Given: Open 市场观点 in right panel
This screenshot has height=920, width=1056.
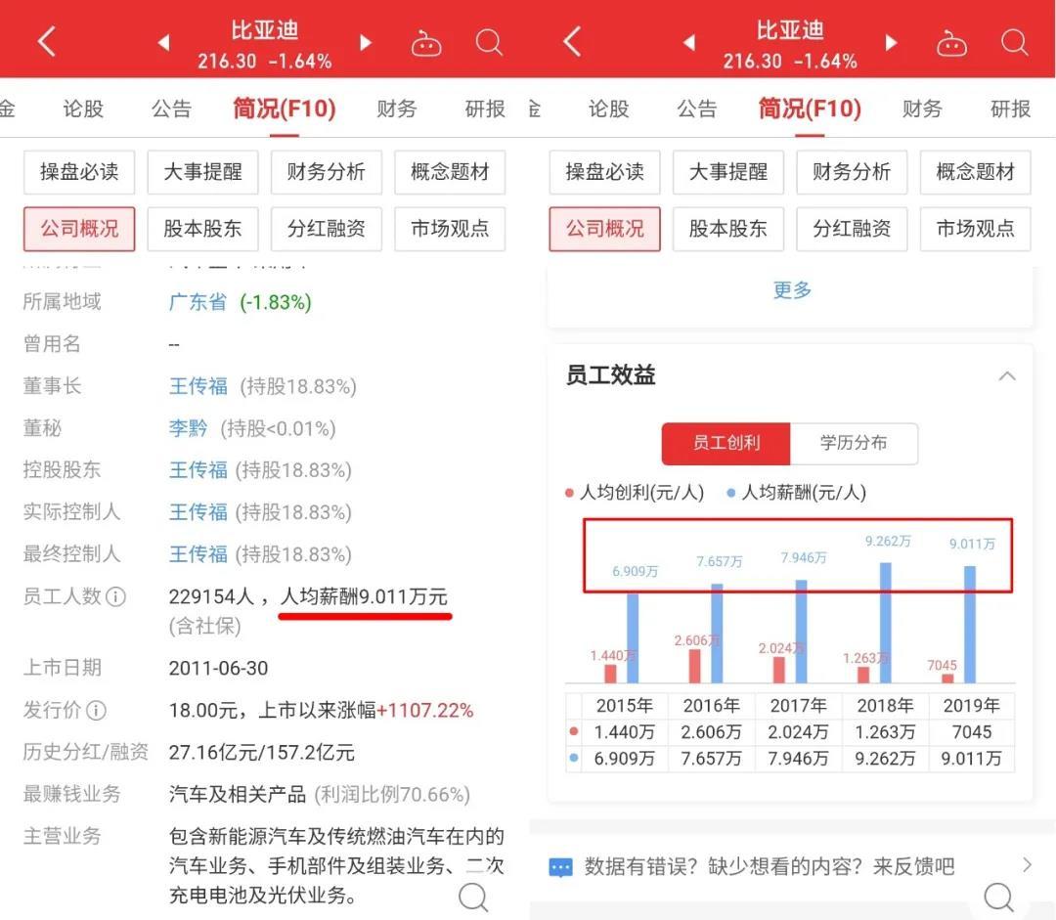Looking at the screenshot, I should point(975,229).
